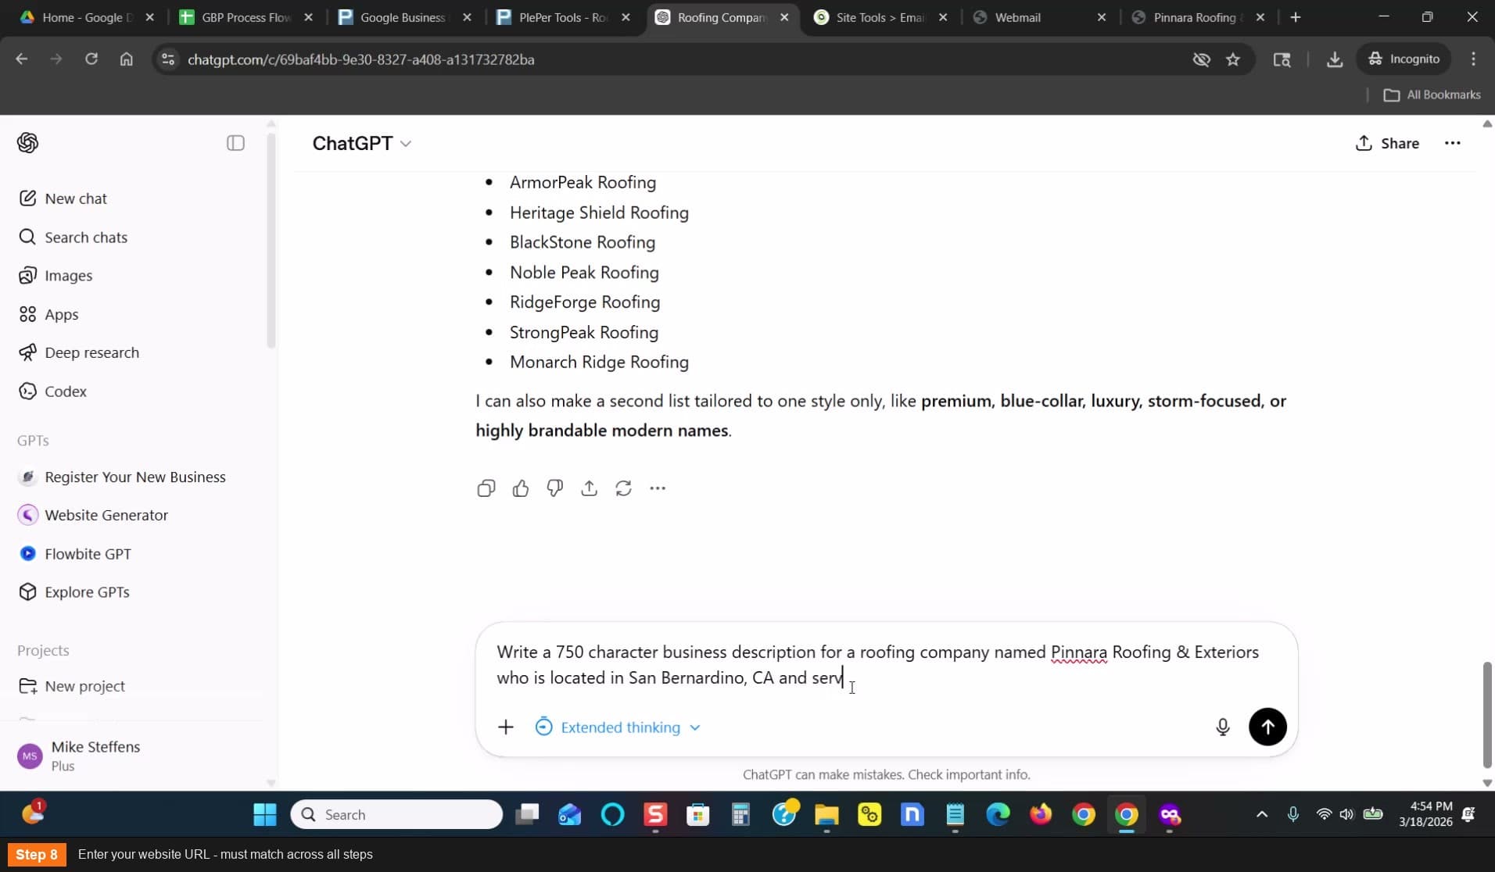Give the response a thumbs up
Image resolution: width=1495 pixels, height=872 pixels.
tap(521, 488)
